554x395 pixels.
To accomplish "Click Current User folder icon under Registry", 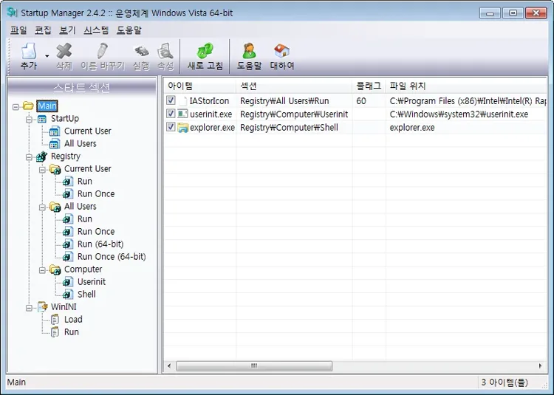I will (55, 169).
